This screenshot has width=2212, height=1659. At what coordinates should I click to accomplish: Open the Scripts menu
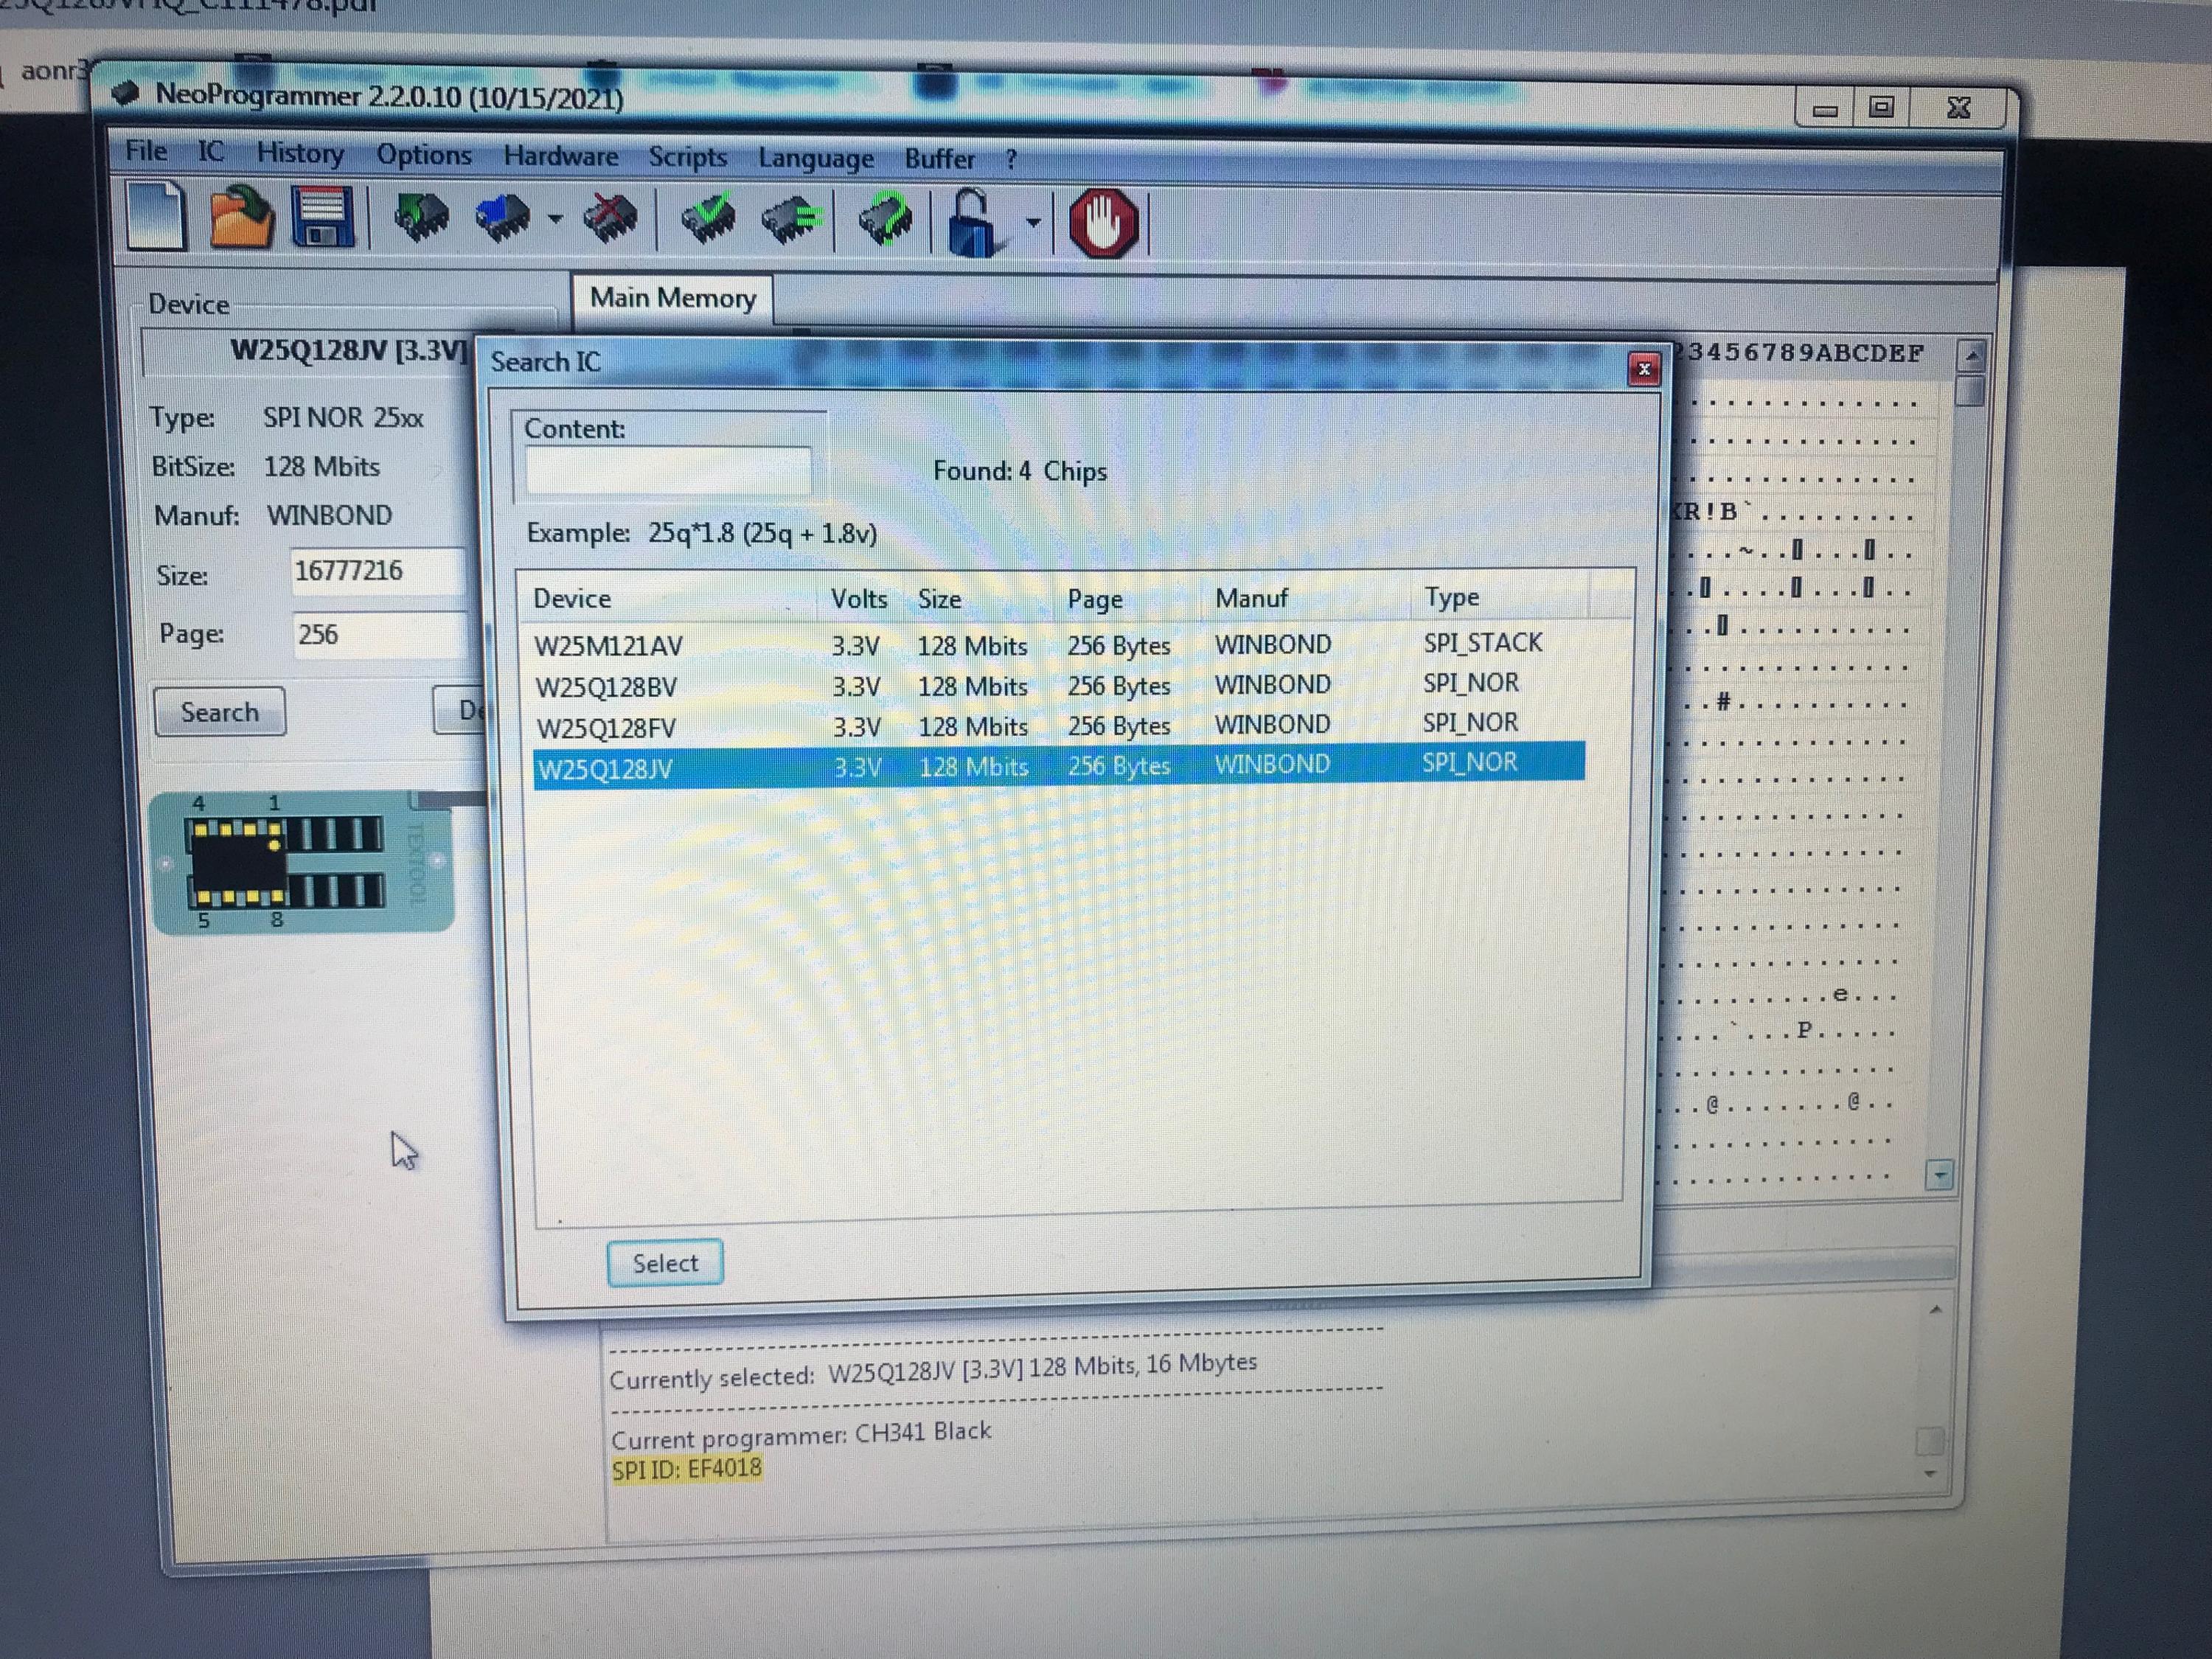[687, 157]
